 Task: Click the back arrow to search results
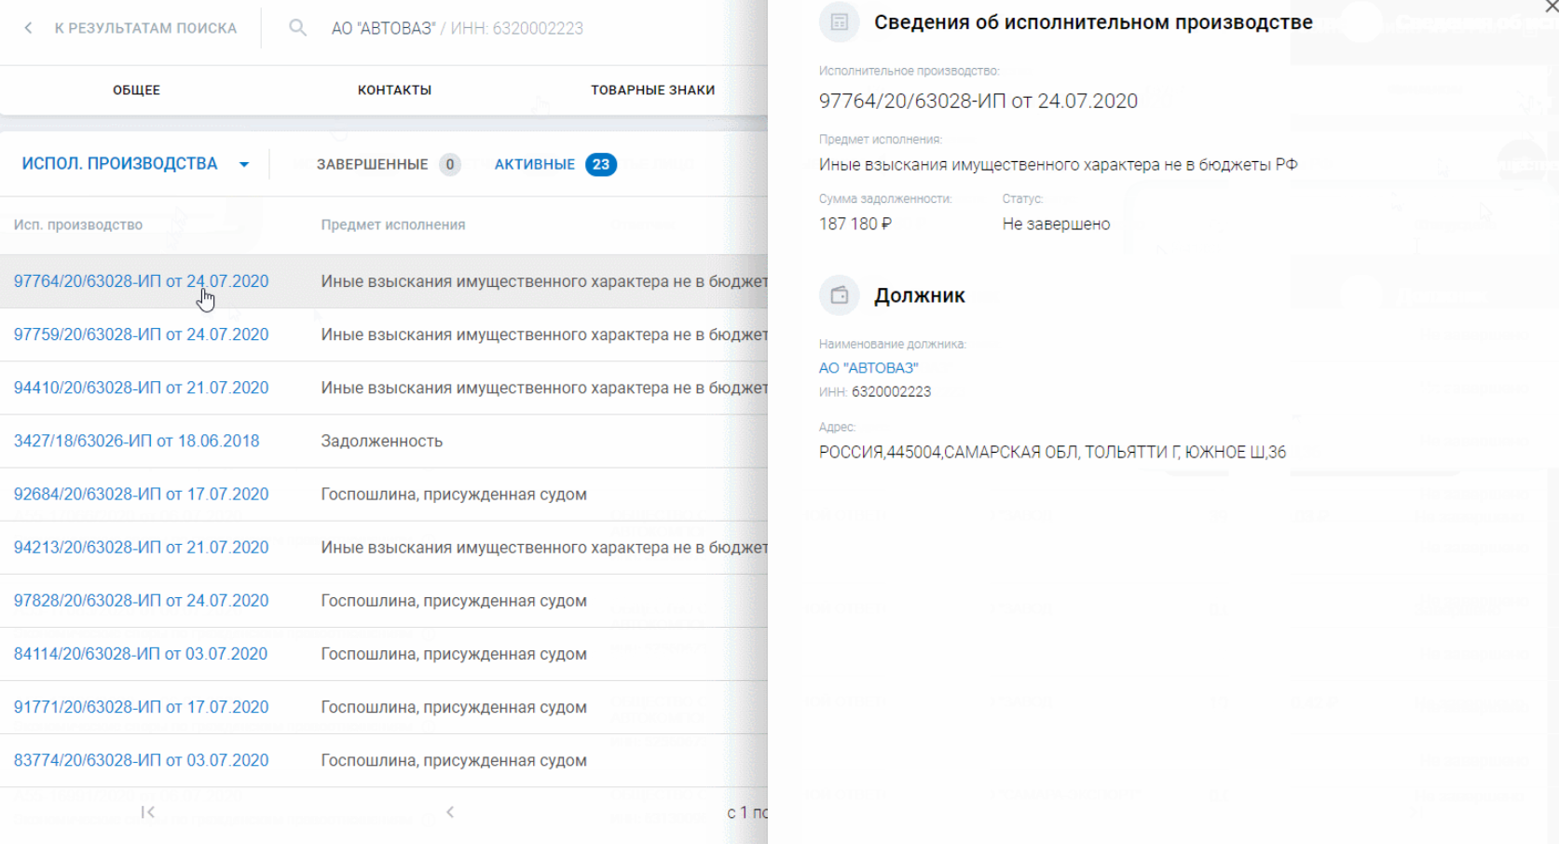[28, 28]
